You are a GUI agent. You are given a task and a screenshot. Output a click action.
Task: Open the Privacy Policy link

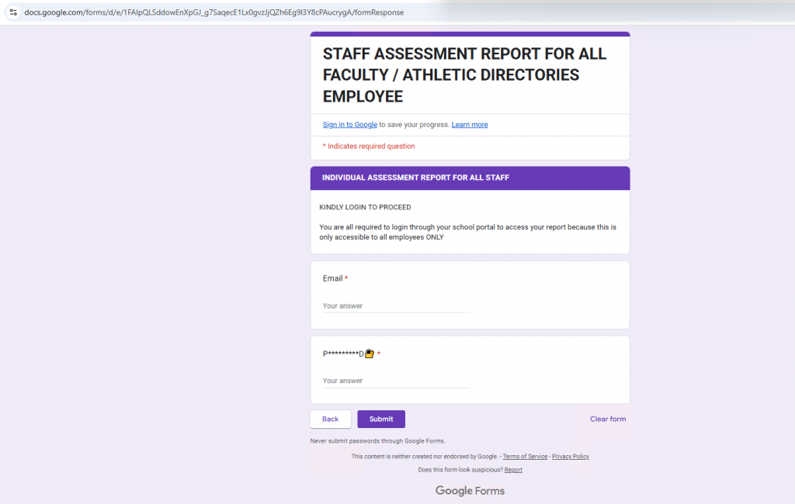click(570, 457)
